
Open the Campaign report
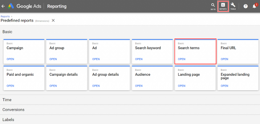[10, 59]
